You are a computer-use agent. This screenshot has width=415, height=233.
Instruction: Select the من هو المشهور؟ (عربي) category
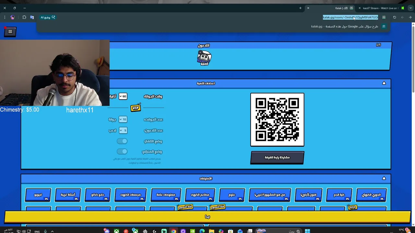pyautogui.click(x=270, y=195)
